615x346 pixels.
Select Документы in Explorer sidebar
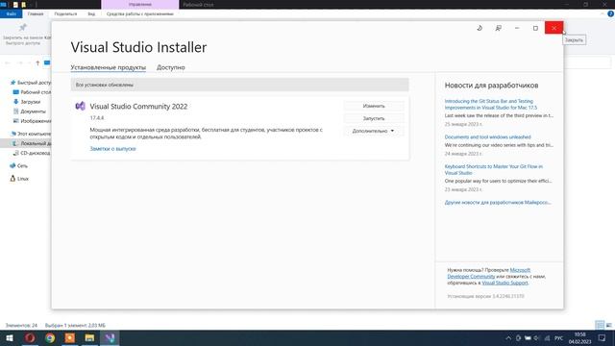click(x=30, y=111)
